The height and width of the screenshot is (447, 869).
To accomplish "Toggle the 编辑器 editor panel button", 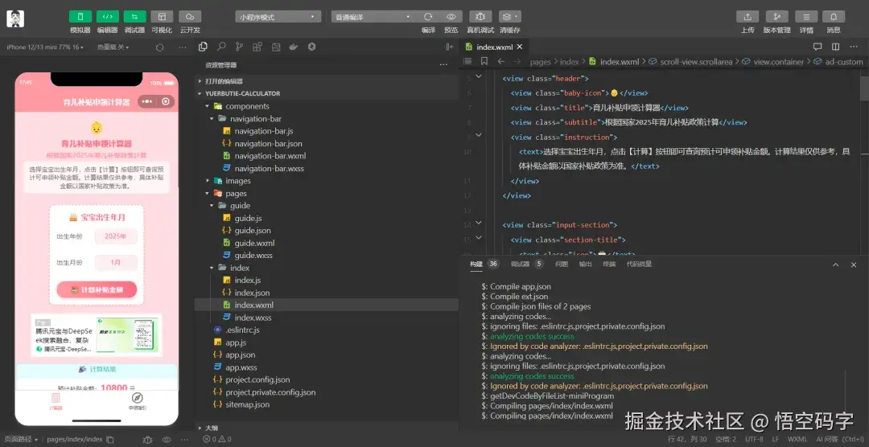I will coord(108,17).
